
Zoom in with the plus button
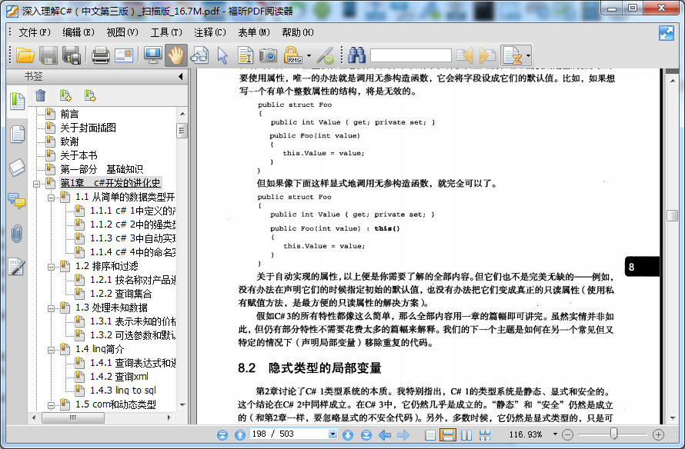point(658,434)
